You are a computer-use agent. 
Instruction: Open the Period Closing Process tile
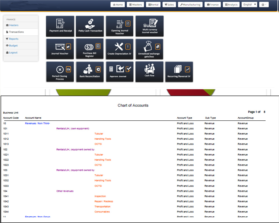pyautogui.click(x=60, y=72)
